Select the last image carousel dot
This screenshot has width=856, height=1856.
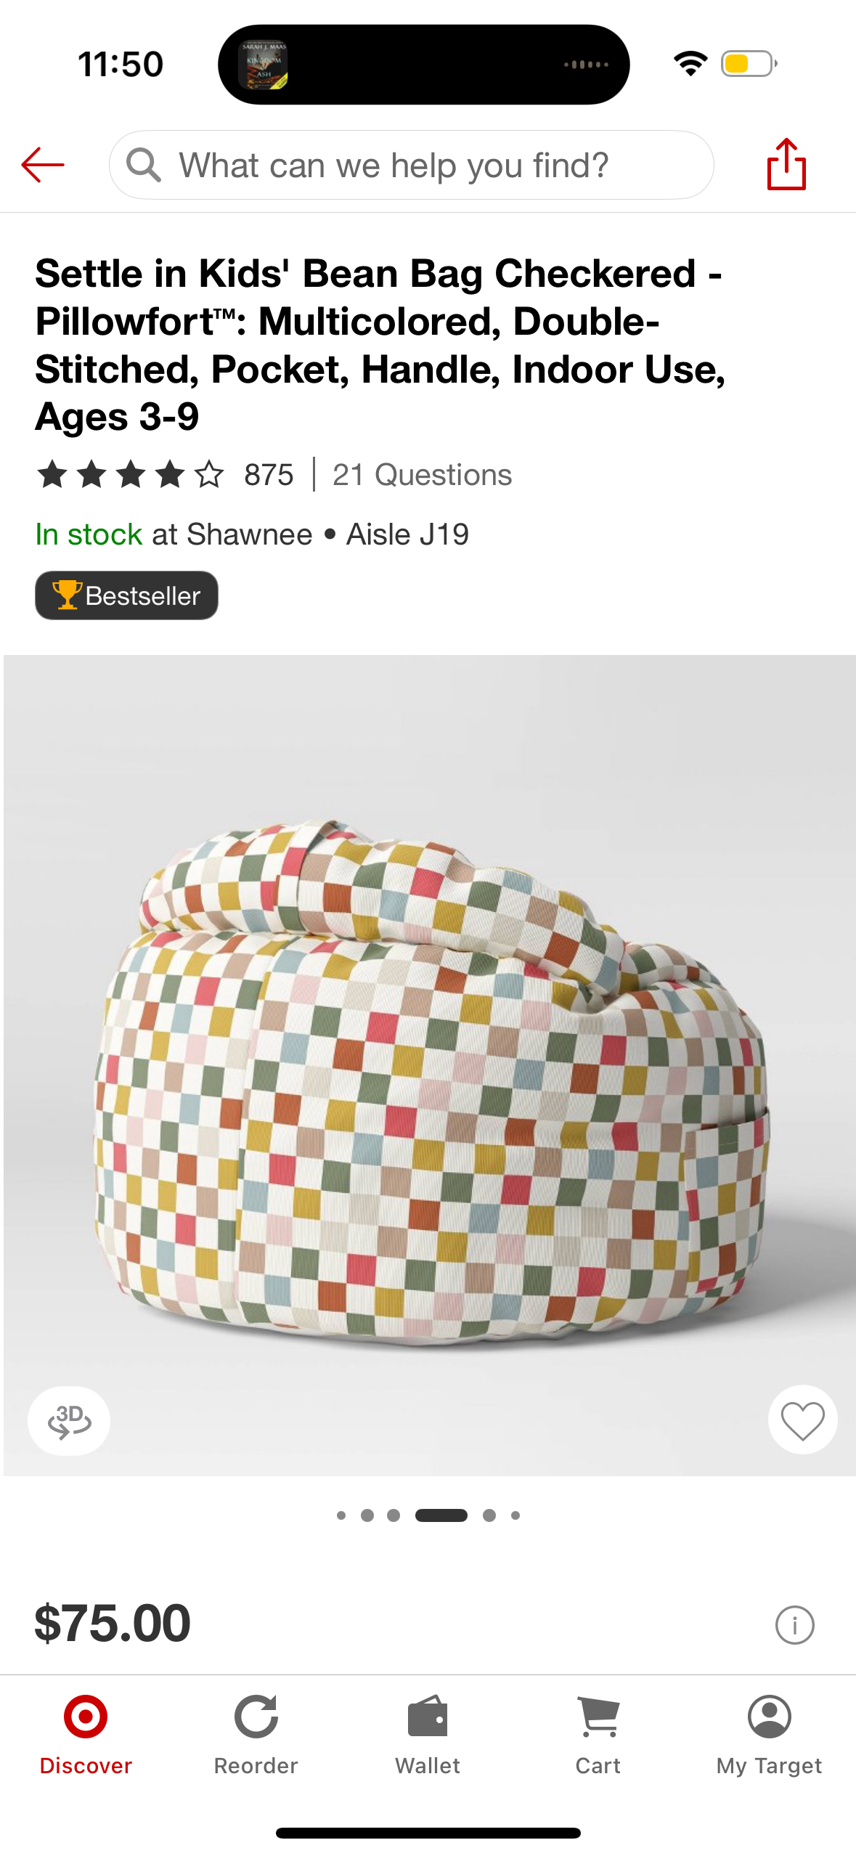[515, 1515]
